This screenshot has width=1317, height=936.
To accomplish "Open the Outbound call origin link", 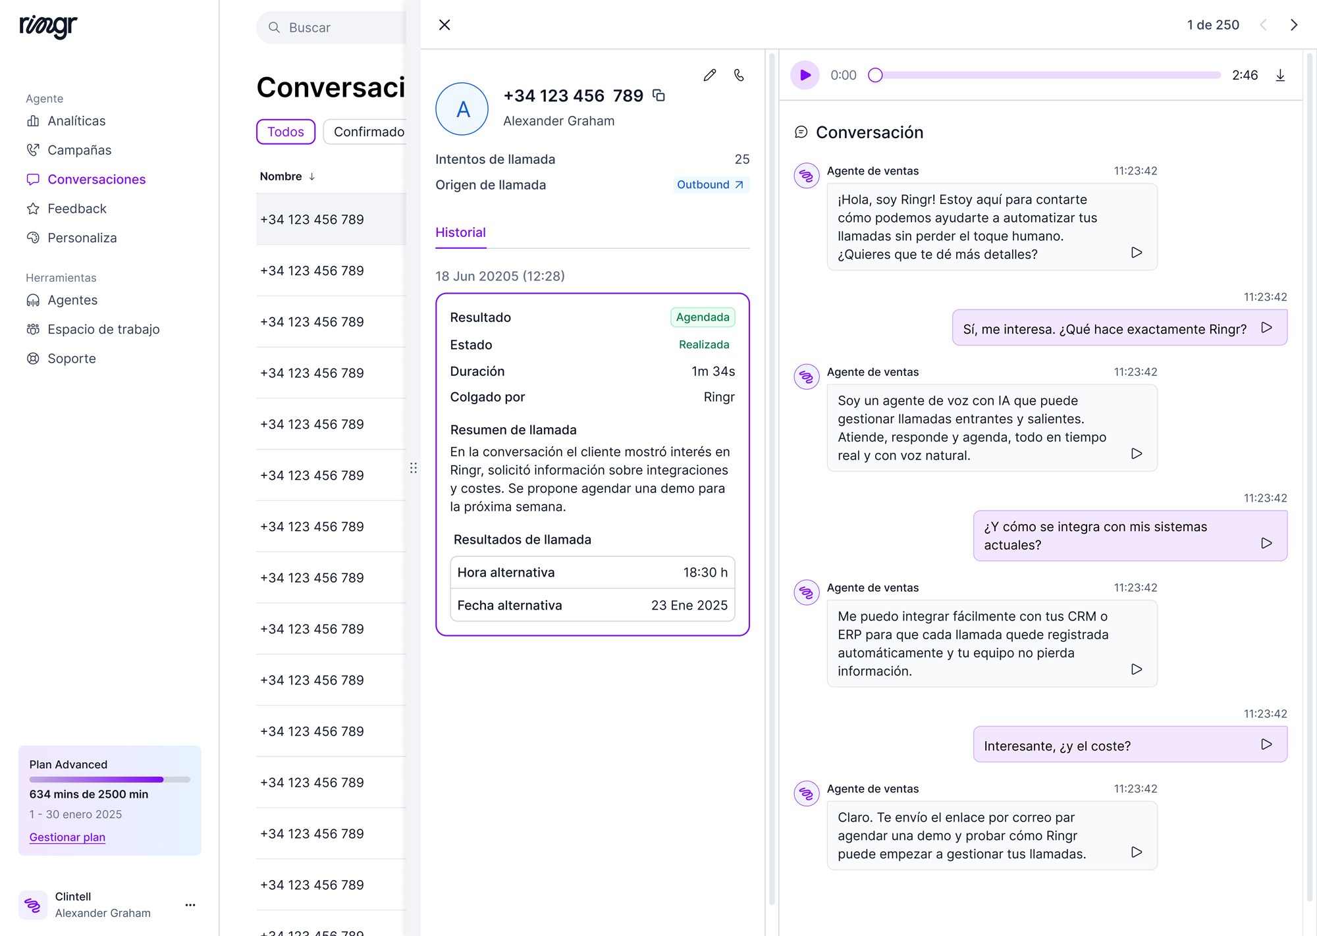I will pos(711,184).
